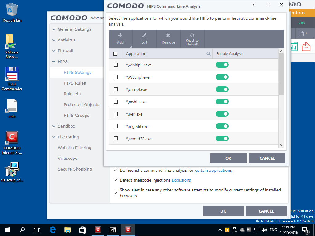Check the box for *\mshta.exe
315x236 pixels.
[116, 101]
